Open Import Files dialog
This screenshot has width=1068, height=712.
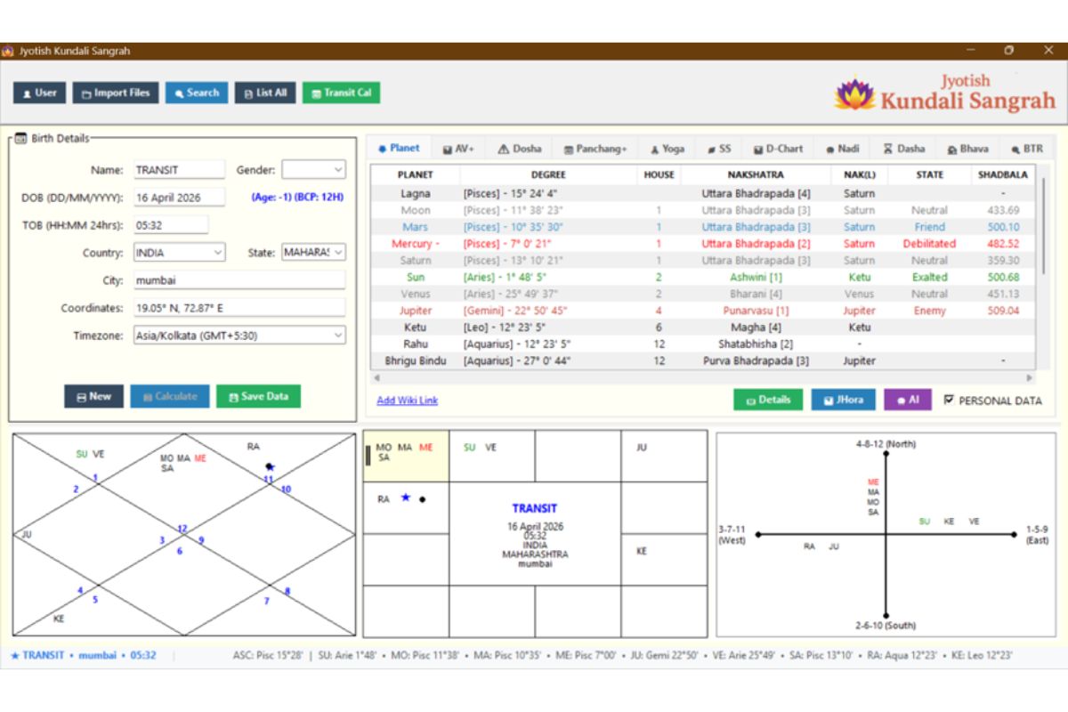(116, 93)
